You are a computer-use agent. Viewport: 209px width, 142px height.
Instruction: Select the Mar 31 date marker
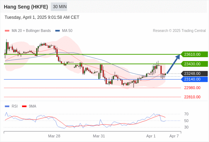point(99,136)
